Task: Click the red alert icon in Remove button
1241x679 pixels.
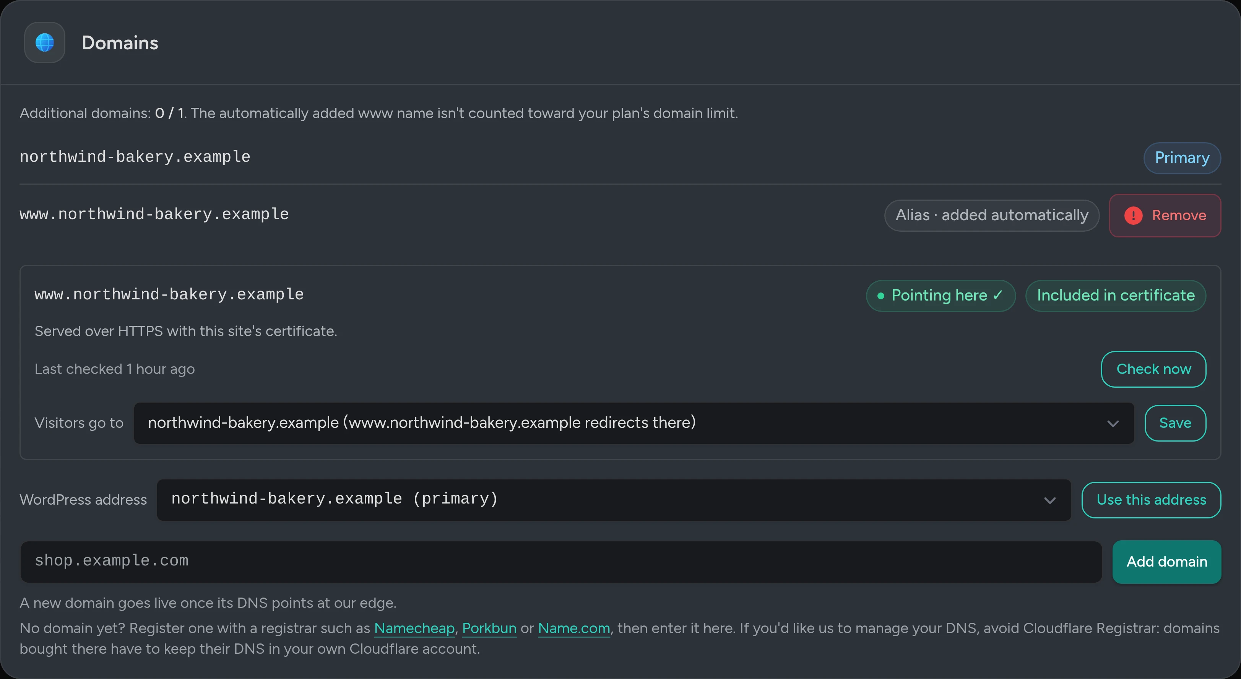Action: tap(1133, 215)
